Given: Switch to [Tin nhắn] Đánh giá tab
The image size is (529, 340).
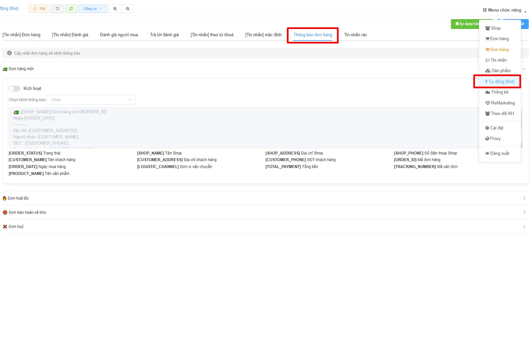Looking at the screenshot, I should coord(70,35).
